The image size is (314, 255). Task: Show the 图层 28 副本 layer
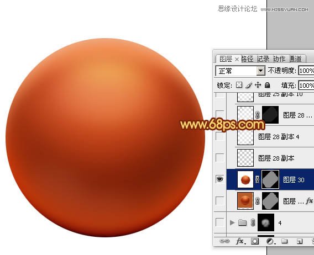pos(219,158)
